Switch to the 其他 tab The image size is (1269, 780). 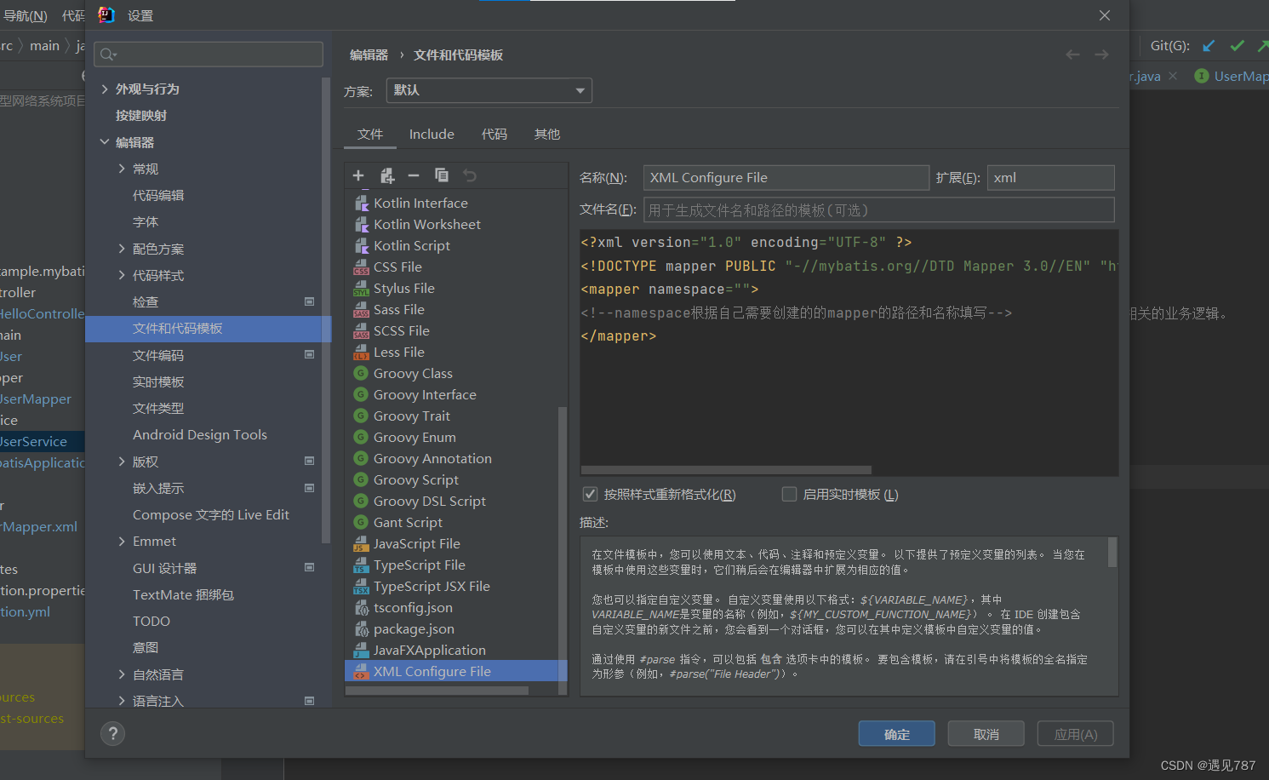click(x=547, y=135)
